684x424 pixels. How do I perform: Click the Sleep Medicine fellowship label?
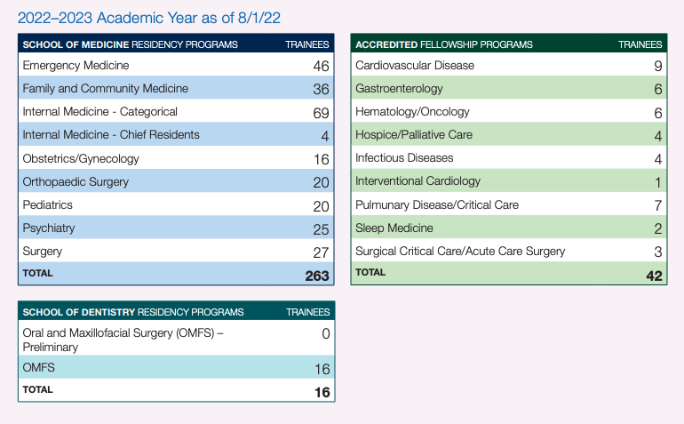pos(394,228)
